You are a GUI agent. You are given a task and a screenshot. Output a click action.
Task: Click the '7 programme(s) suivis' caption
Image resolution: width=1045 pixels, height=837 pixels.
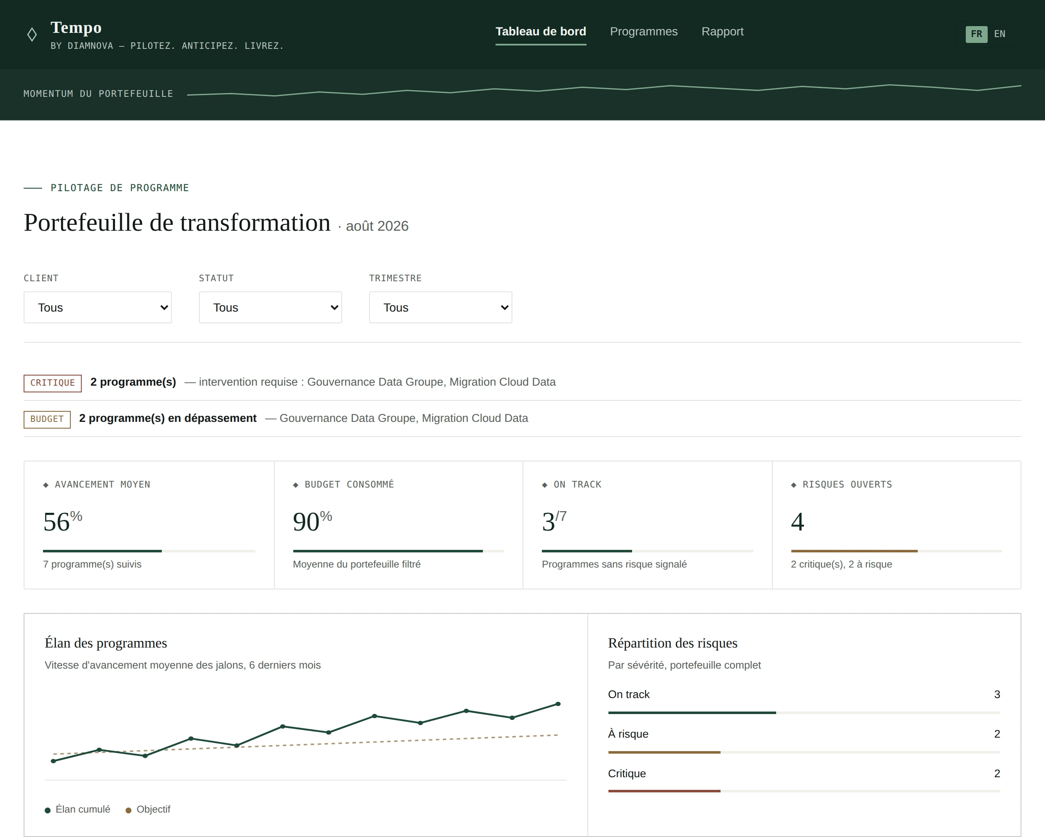click(x=92, y=564)
